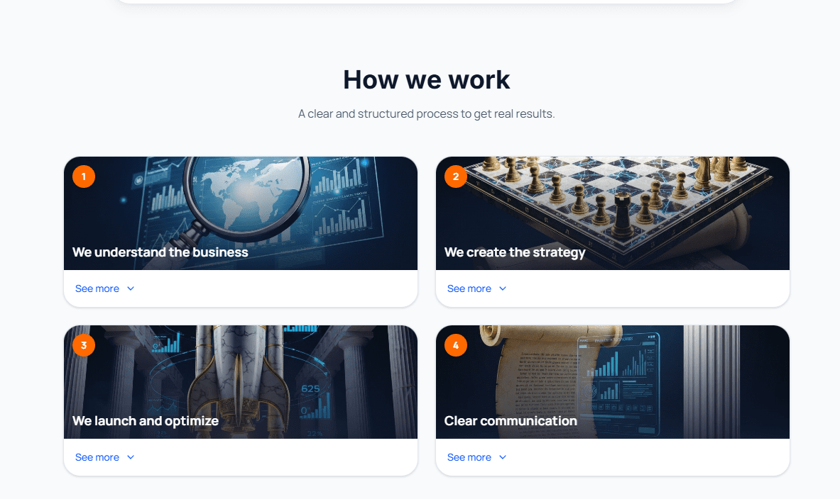Click the magnifying glass globe image
Viewport: 840px width, 499px height.
coord(241,213)
